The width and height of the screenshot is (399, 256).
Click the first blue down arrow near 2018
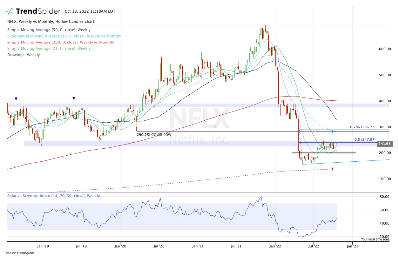pyautogui.click(x=16, y=97)
